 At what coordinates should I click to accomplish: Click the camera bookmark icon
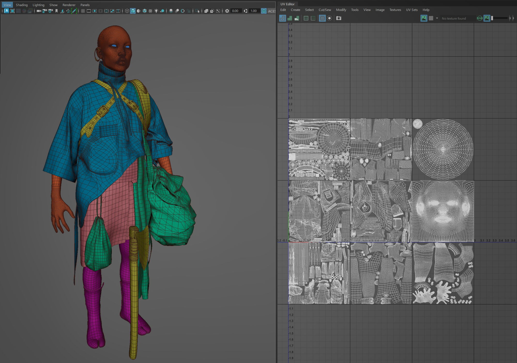point(57,11)
